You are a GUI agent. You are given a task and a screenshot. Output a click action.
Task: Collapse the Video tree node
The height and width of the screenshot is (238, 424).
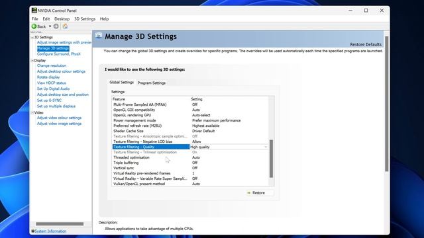click(32, 112)
